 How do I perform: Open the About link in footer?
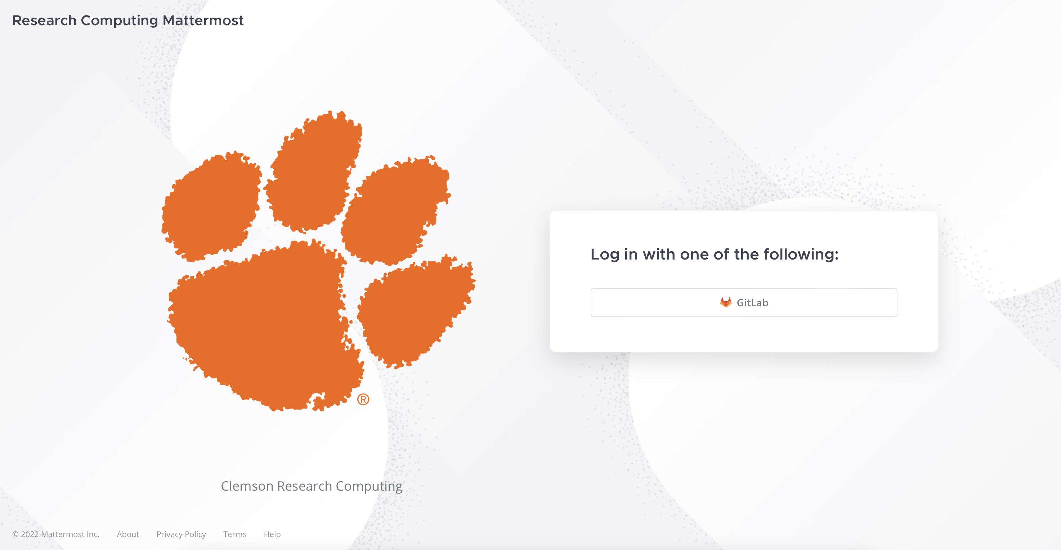[x=128, y=534]
